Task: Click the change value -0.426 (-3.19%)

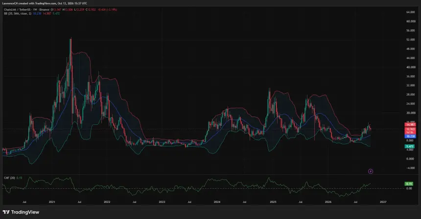Action: tap(107, 10)
